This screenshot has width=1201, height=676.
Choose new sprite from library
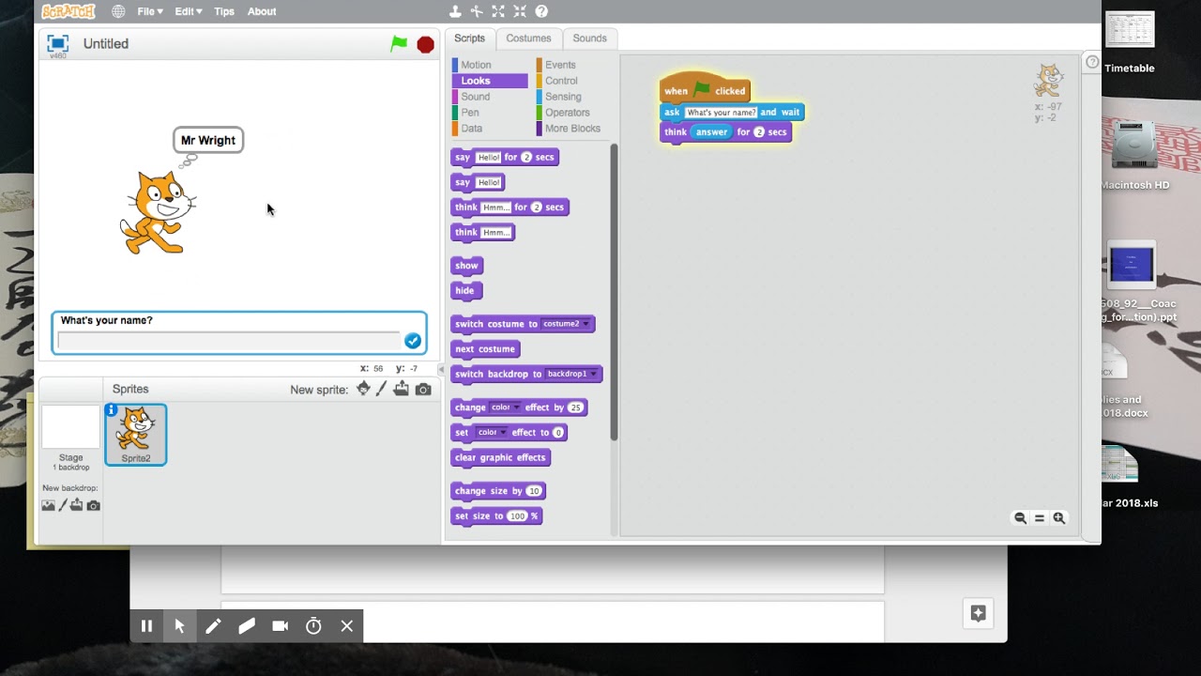[x=363, y=389]
